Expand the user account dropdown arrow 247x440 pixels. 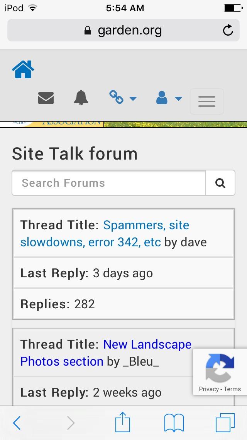178,99
